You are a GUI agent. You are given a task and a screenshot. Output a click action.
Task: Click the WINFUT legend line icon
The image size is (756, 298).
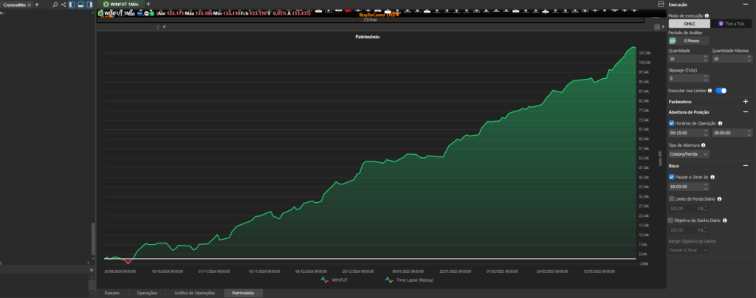[325, 280]
